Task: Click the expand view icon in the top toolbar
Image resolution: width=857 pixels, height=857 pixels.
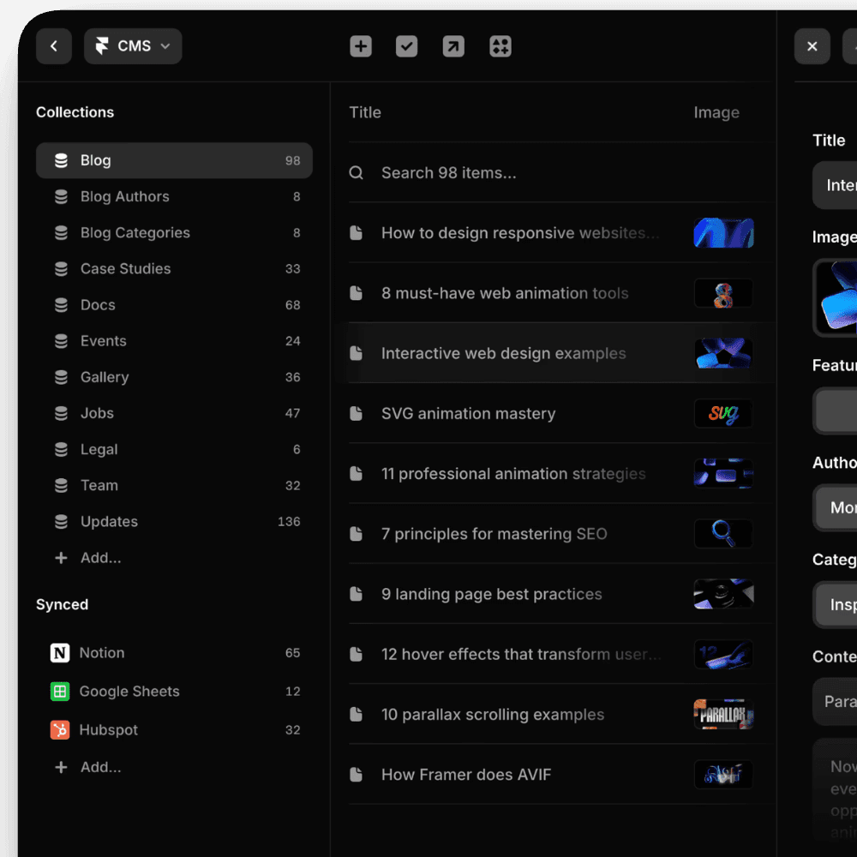Action: coord(500,46)
